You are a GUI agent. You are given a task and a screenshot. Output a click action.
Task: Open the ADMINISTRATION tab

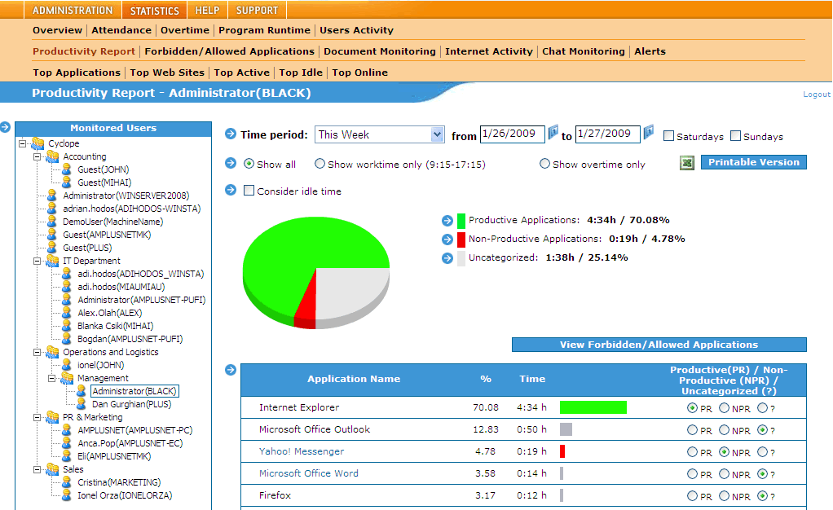coord(73,11)
